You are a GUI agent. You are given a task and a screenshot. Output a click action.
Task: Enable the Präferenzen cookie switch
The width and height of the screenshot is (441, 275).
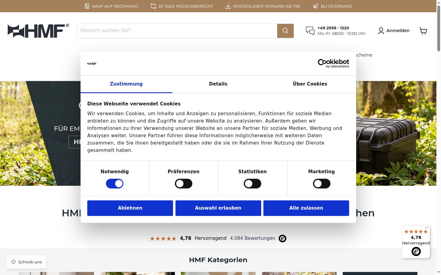pos(183,184)
